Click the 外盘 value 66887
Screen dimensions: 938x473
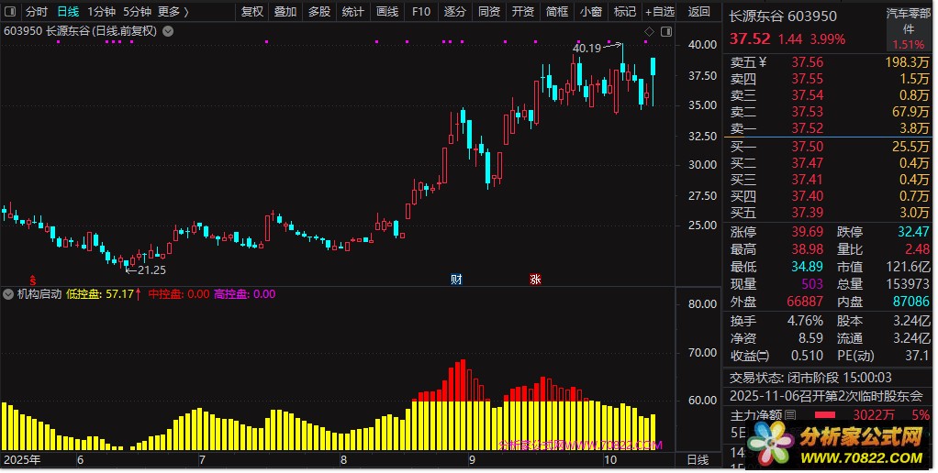point(805,302)
